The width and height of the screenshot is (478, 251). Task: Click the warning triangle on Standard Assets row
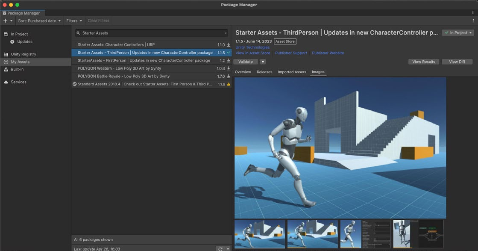tap(229, 84)
